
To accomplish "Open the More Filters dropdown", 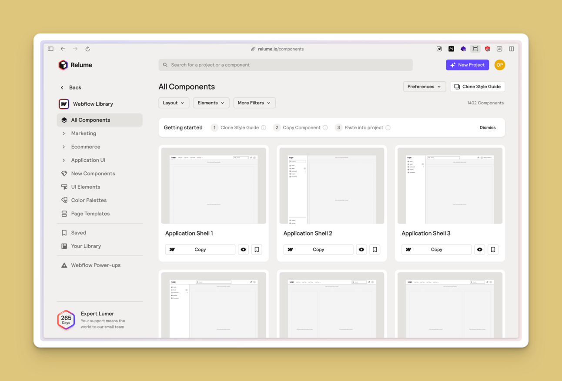I will click(254, 103).
